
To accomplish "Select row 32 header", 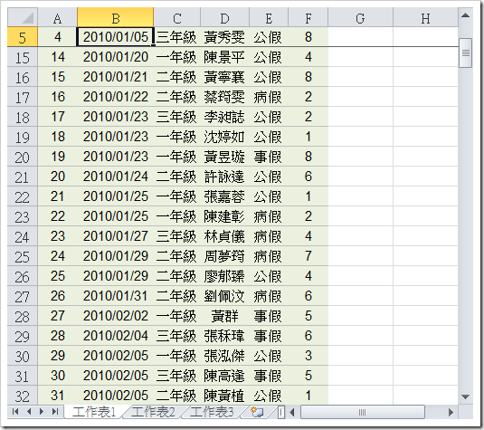I will pos(23,396).
